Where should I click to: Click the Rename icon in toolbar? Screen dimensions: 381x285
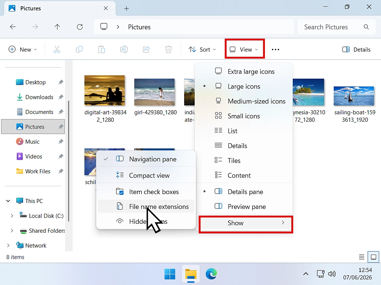click(124, 49)
